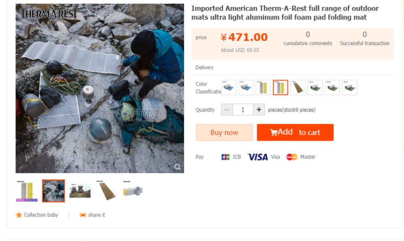Click the orange star Collection icon
Image resolution: width=404 pixels, height=241 pixels.
[19, 215]
